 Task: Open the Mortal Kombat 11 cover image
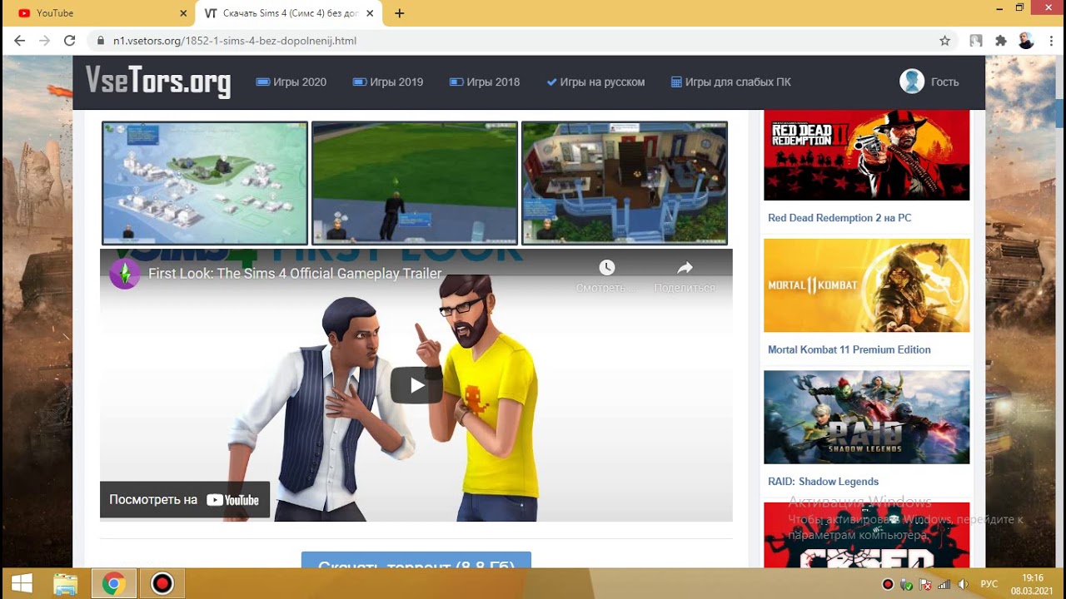click(866, 285)
